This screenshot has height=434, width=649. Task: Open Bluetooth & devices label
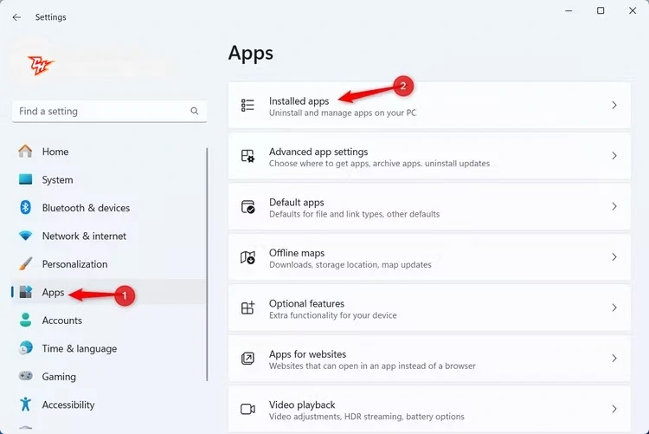86,208
